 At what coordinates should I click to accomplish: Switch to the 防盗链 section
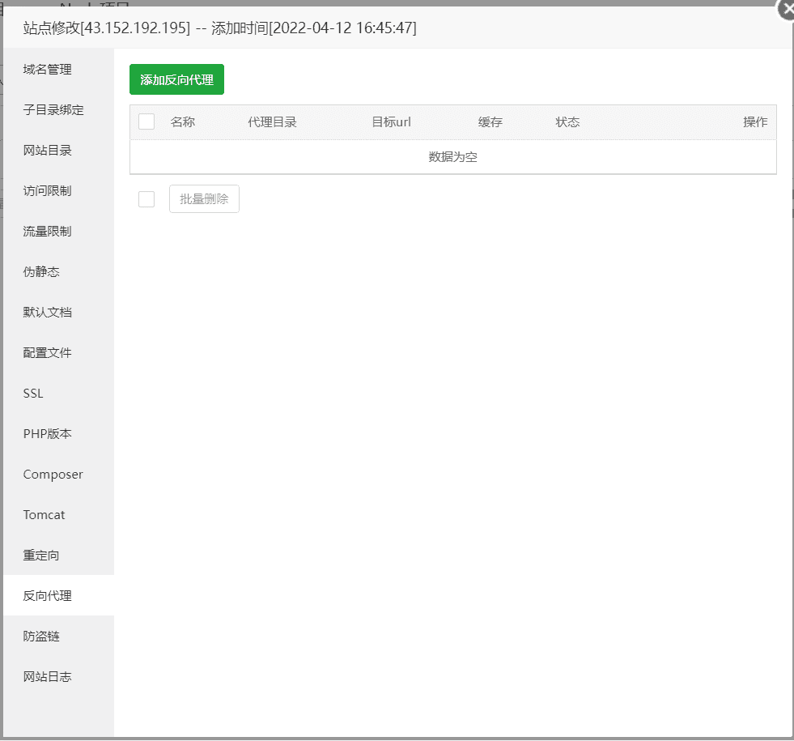coord(42,636)
